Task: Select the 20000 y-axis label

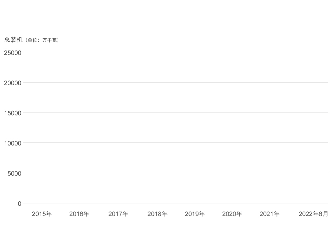Action: coord(13,83)
